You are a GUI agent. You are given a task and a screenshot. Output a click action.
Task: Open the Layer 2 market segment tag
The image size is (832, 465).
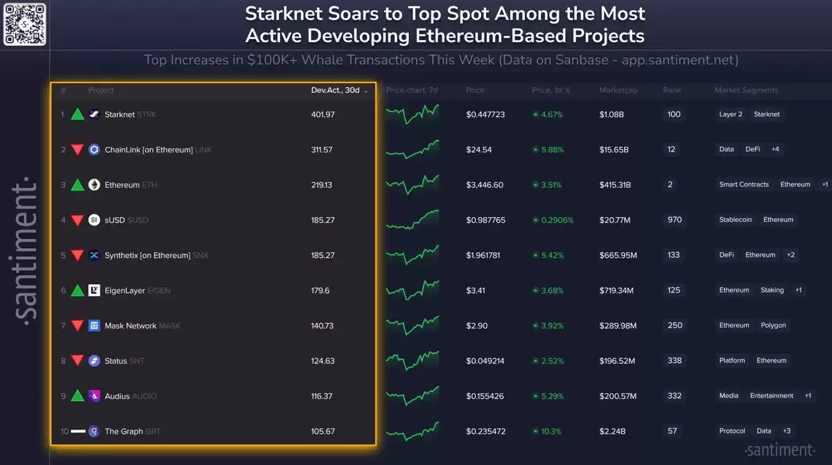[x=731, y=114]
